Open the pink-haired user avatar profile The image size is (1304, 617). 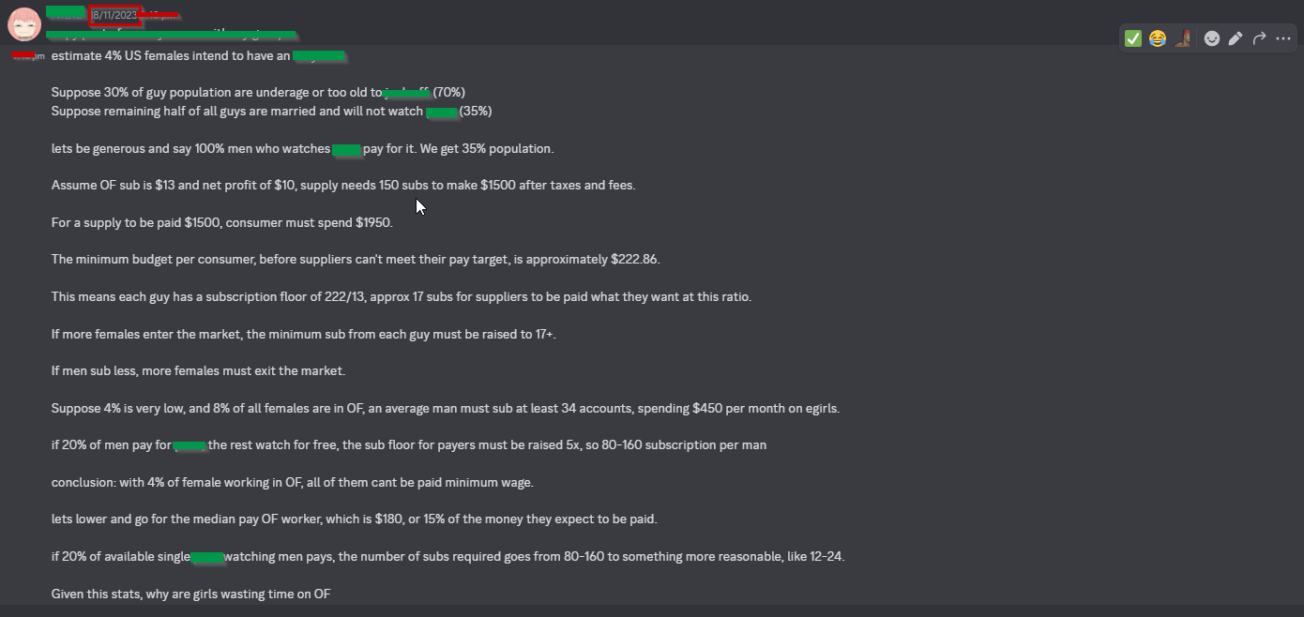[x=23, y=23]
